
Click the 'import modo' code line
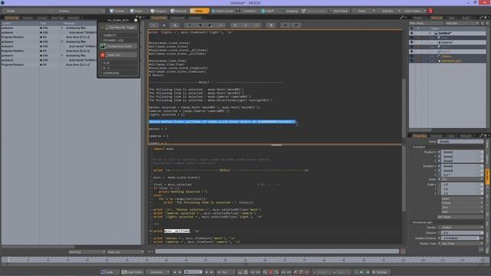(163, 149)
